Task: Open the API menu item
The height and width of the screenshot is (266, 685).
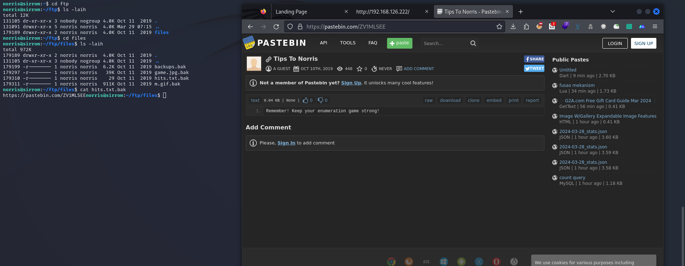Action: 323,43
